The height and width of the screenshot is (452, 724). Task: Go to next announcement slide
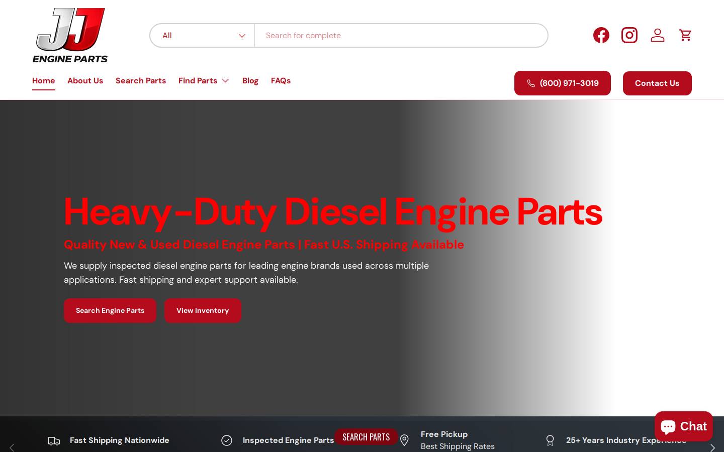click(712, 447)
